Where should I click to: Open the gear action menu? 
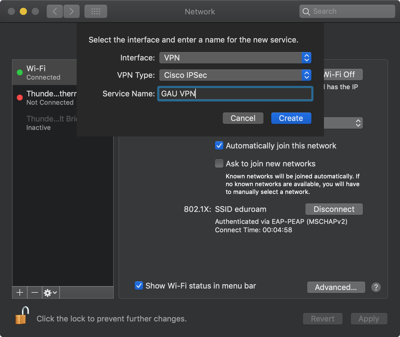[x=51, y=292]
